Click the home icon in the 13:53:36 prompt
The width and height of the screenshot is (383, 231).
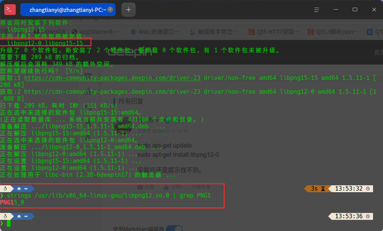pos(19,216)
